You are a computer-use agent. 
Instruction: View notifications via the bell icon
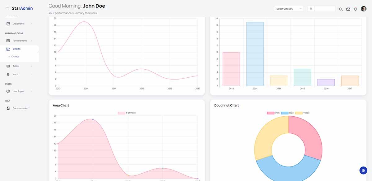pos(355,9)
